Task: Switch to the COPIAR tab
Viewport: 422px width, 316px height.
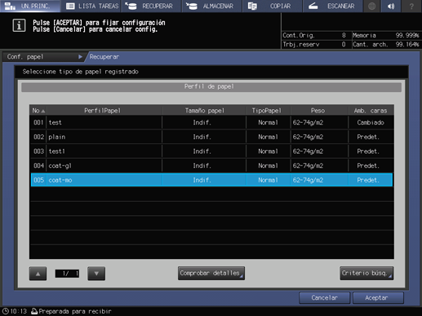Action: 272,6
